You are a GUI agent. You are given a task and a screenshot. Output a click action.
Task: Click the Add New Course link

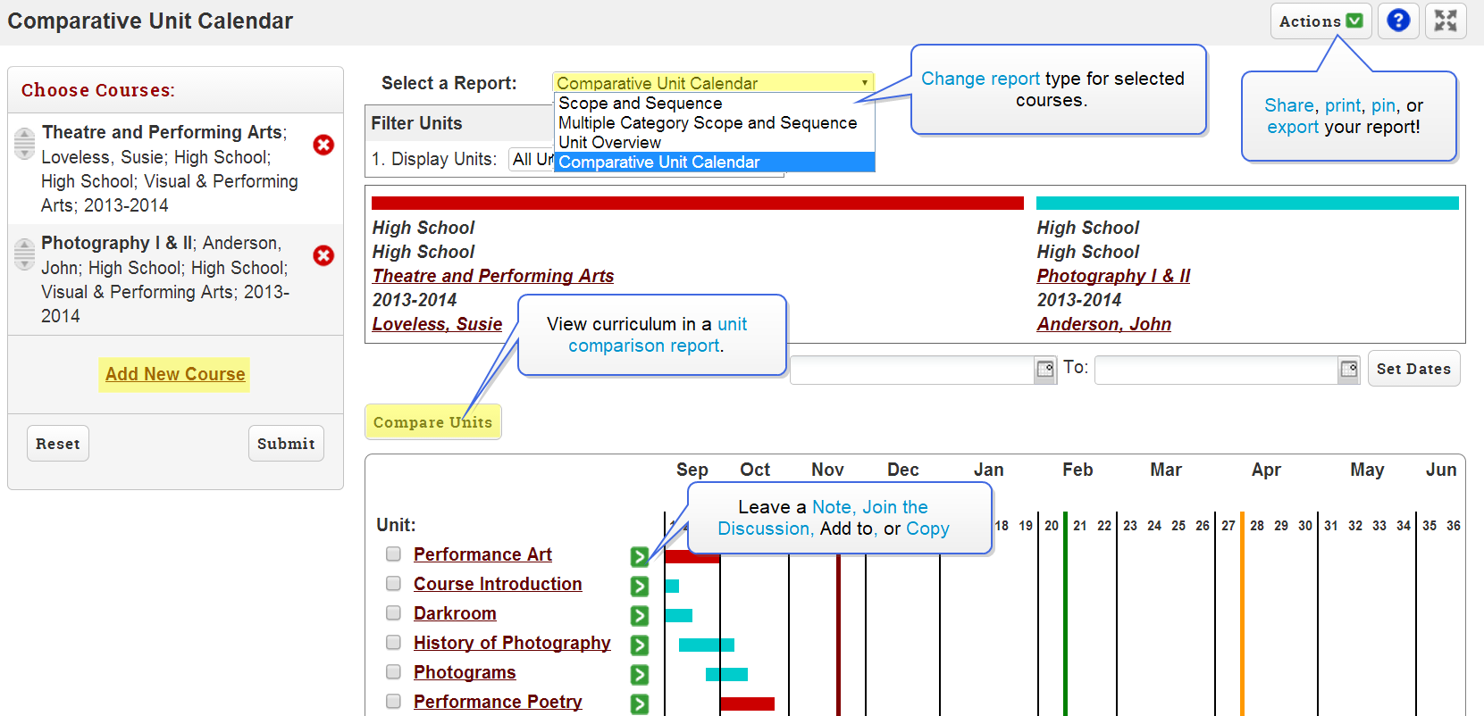click(x=175, y=374)
